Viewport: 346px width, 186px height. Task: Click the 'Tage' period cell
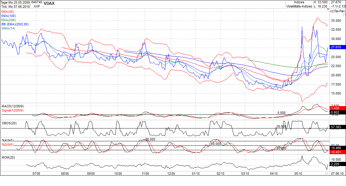click(x=4, y=2)
